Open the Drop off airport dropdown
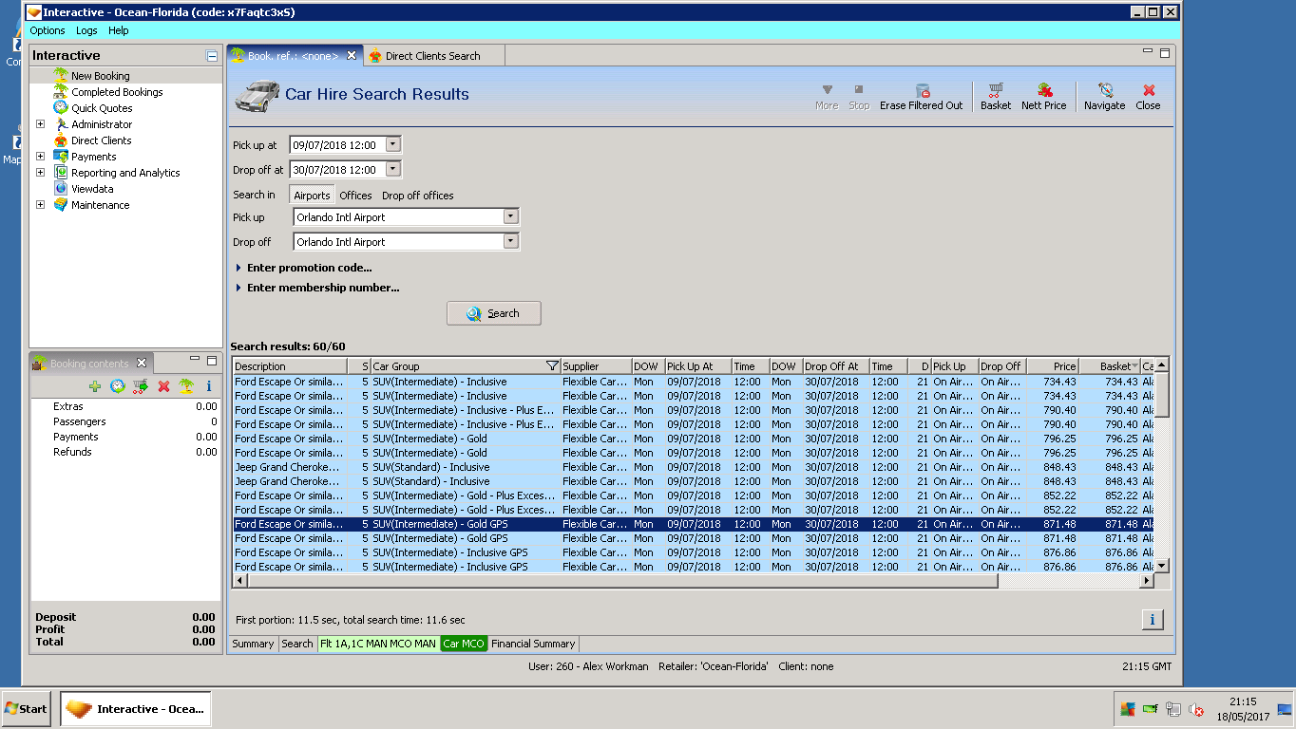Image resolution: width=1296 pixels, height=729 pixels. [x=510, y=242]
